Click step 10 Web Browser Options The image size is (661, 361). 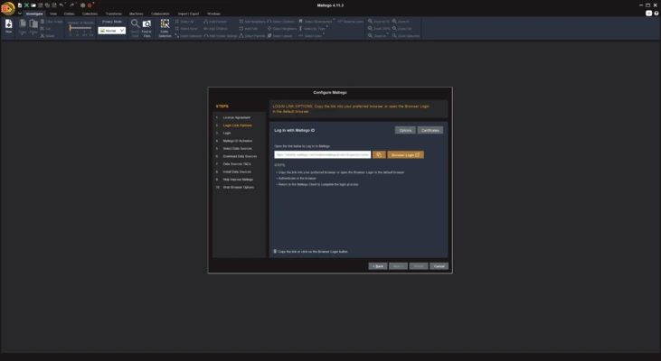pos(235,187)
